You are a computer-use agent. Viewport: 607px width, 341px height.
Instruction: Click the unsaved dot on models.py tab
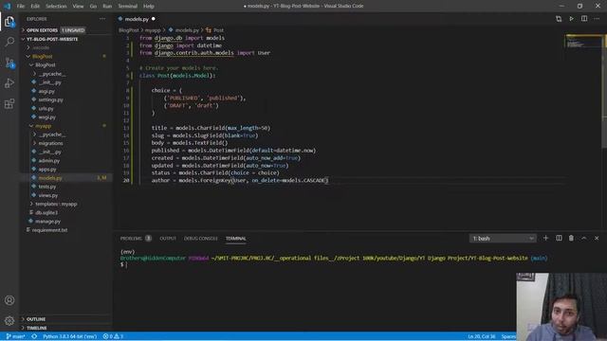point(154,19)
